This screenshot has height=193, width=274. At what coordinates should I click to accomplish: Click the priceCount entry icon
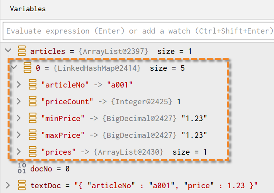coord(33,101)
